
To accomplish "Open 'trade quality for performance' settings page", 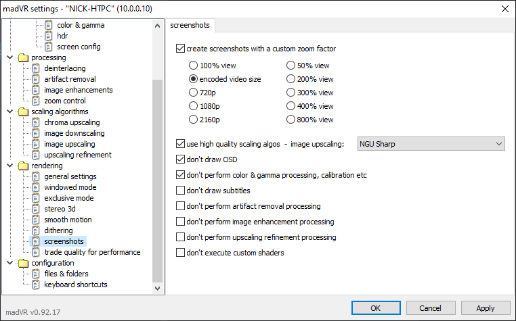I will pos(92,252).
